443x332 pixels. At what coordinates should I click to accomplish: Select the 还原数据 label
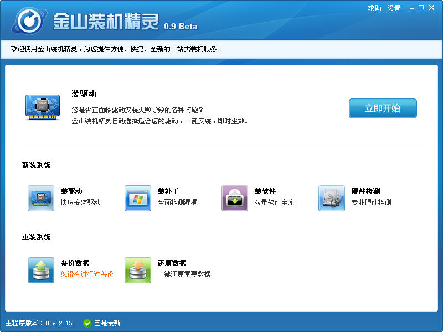172,263
